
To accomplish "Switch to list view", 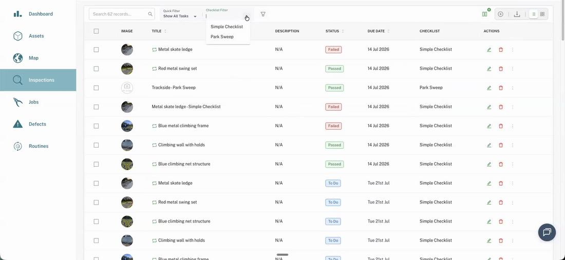I will tap(534, 14).
